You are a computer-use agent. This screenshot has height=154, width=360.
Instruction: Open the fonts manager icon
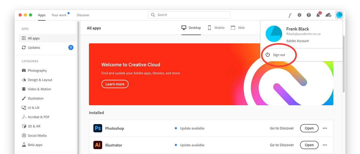(x=290, y=15)
